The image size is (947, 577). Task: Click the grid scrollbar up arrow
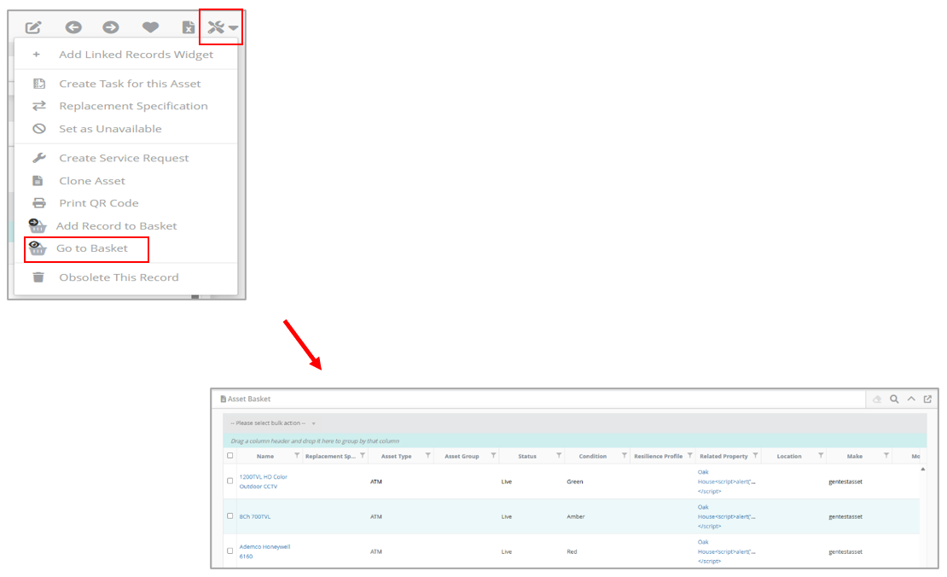(923, 469)
